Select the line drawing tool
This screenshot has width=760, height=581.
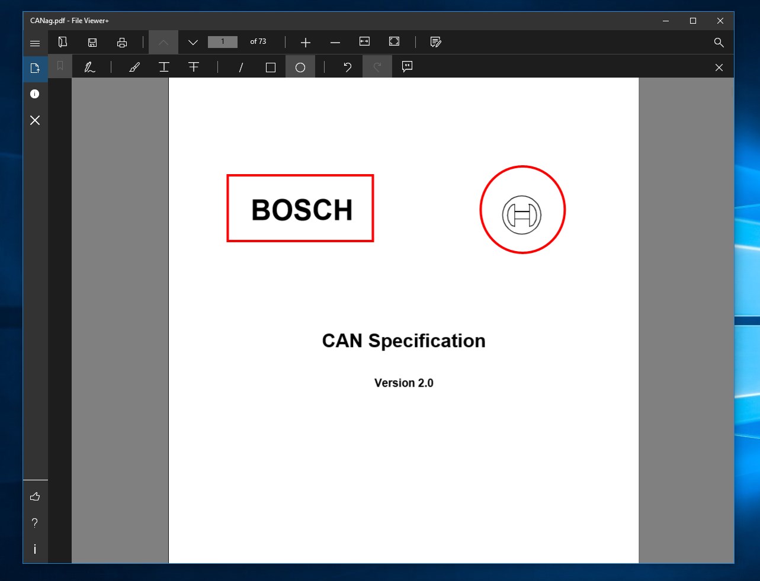[x=241, y=68]
